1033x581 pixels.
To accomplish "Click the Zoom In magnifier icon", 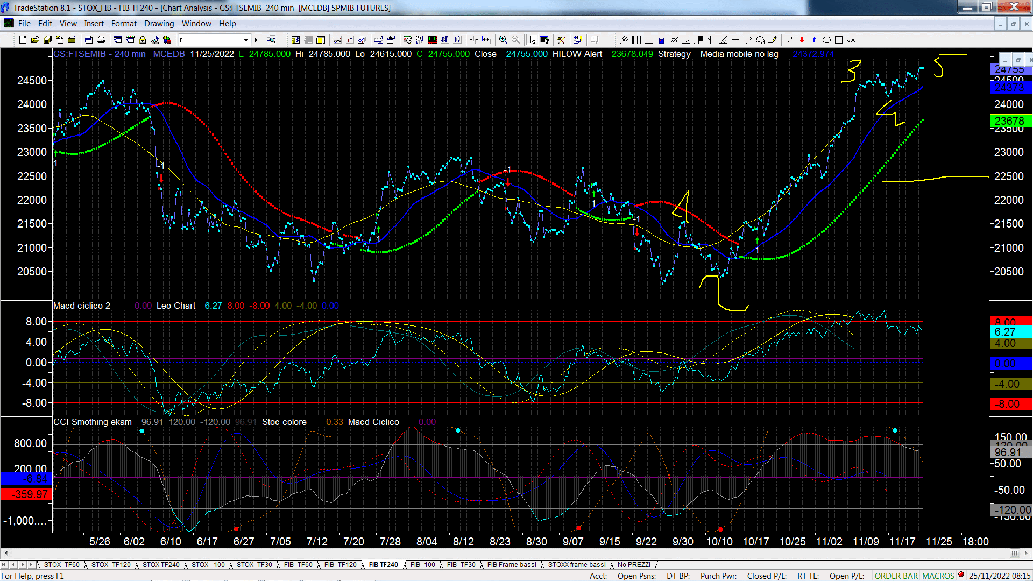I will coord(503,40).
